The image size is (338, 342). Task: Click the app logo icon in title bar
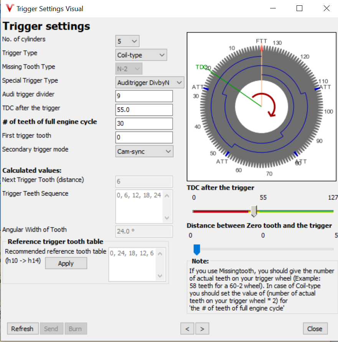tap(10, 8)
